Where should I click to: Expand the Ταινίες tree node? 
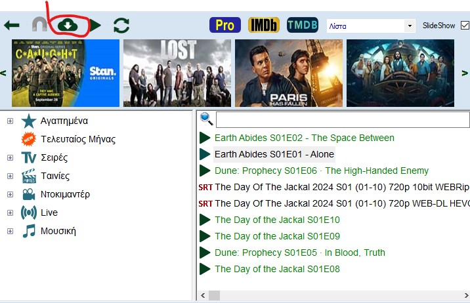coord(10,176)
